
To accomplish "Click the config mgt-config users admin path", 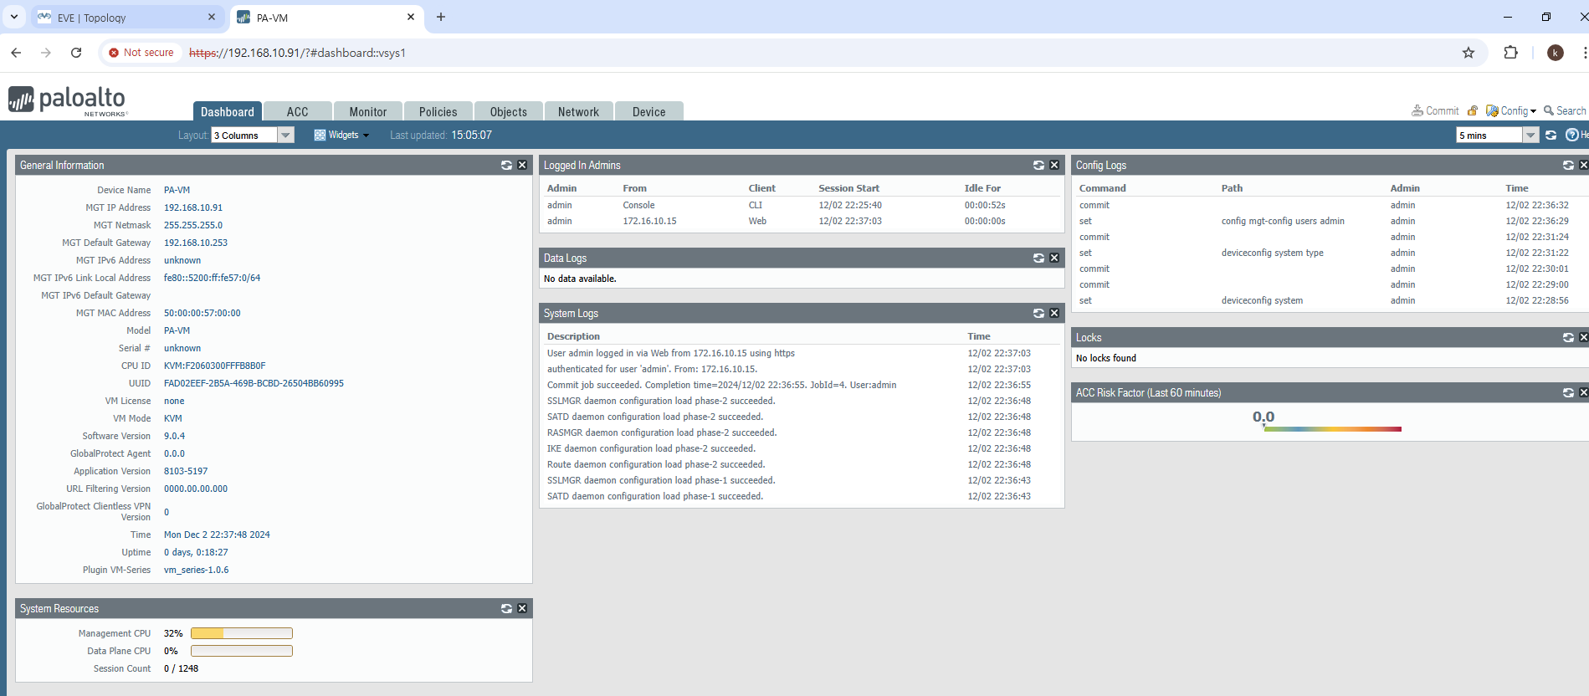I will coord(1283,221).
